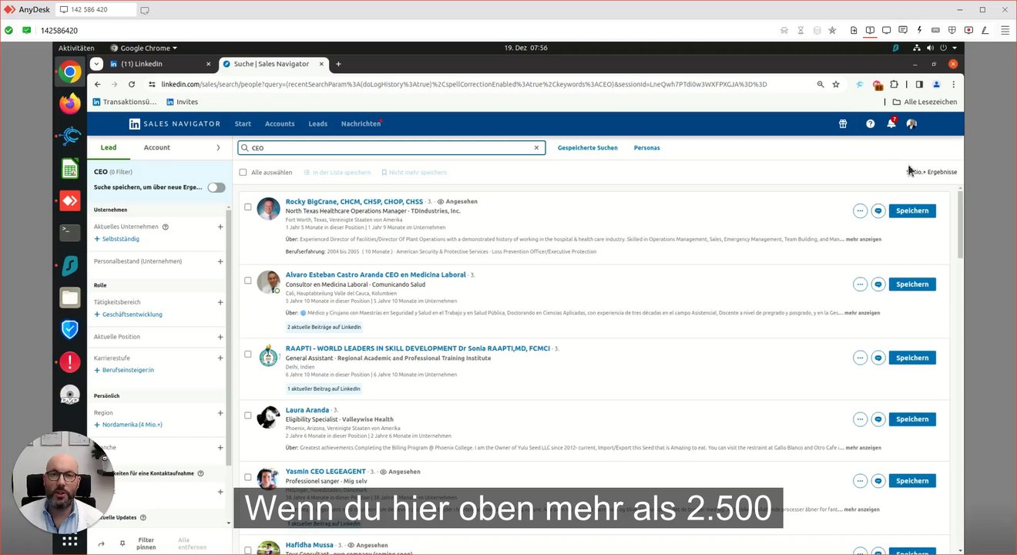1017x555 pixels.
Task: Add the 'Nordamerika (4 Mio.+)' region filter
Action: click(x=128, y=425)
